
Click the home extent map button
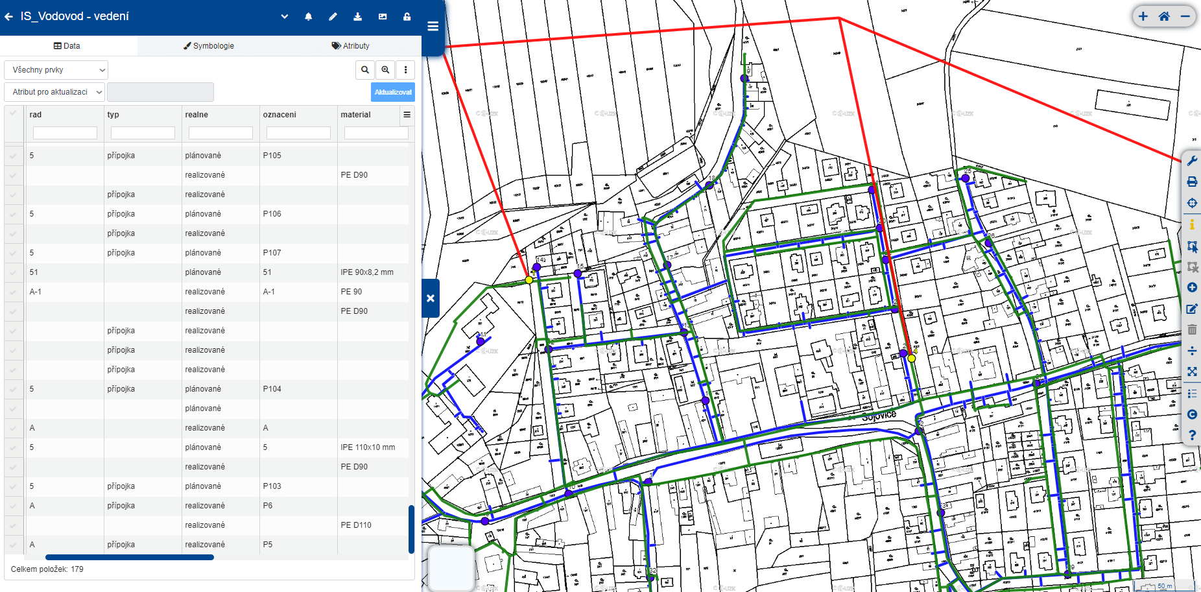(x=1164, y=17)
